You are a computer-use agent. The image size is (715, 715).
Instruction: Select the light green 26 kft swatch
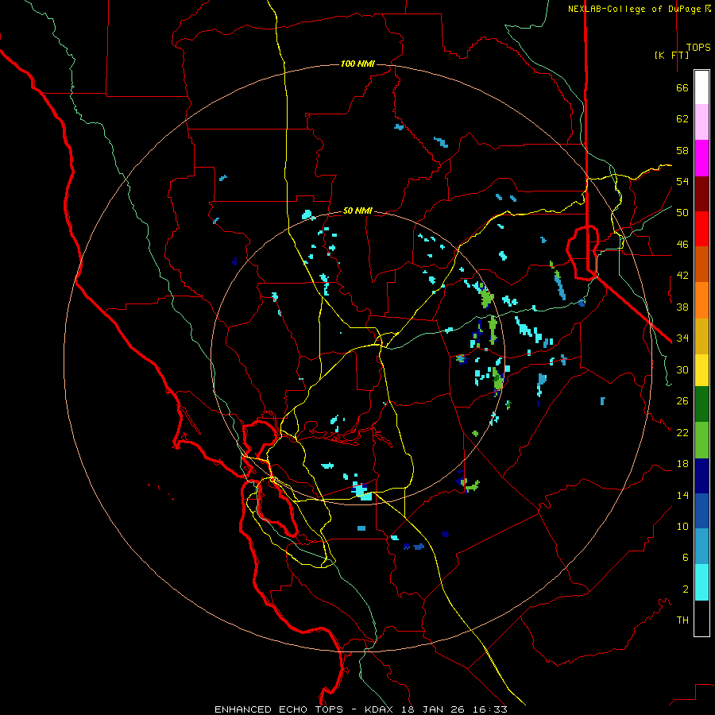click(x=701, y=440)
